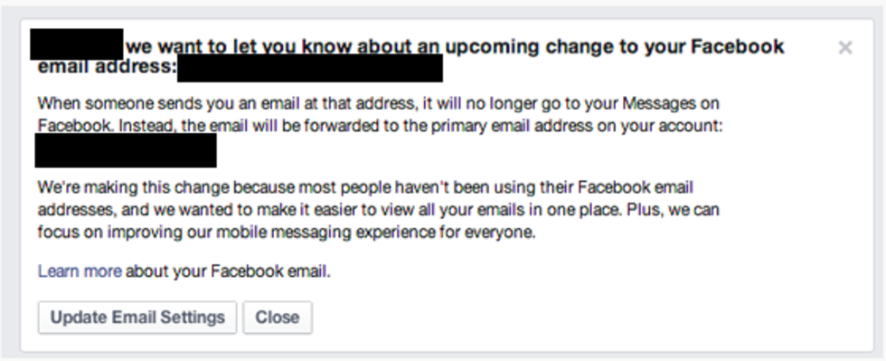Click the words 'Messages on' in first paragraph
This screenshot has height=361, width=886.
point(671,103)
